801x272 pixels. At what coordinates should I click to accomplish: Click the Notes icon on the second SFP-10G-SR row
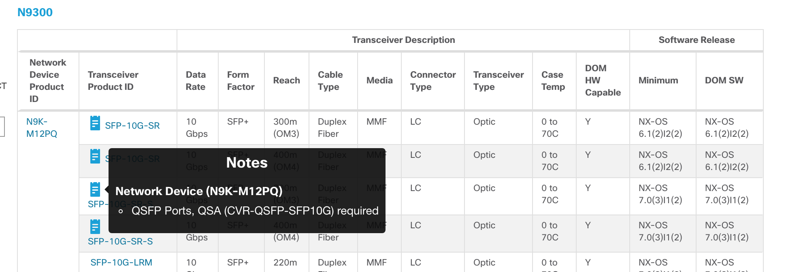95,156
